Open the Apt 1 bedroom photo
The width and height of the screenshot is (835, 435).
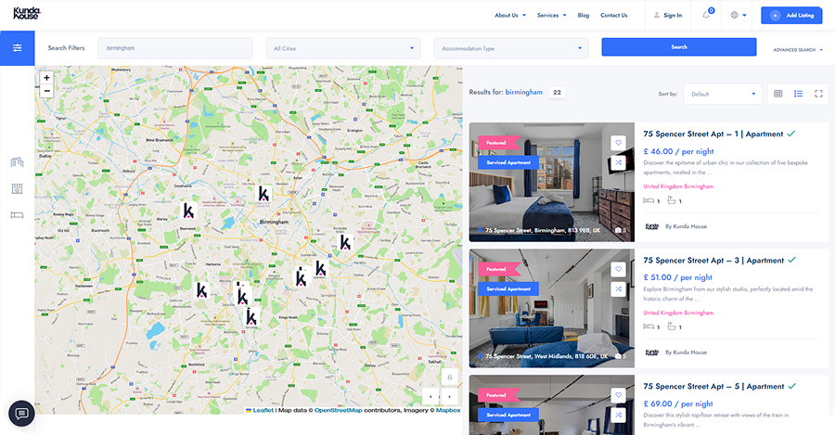tap(552, 182)
